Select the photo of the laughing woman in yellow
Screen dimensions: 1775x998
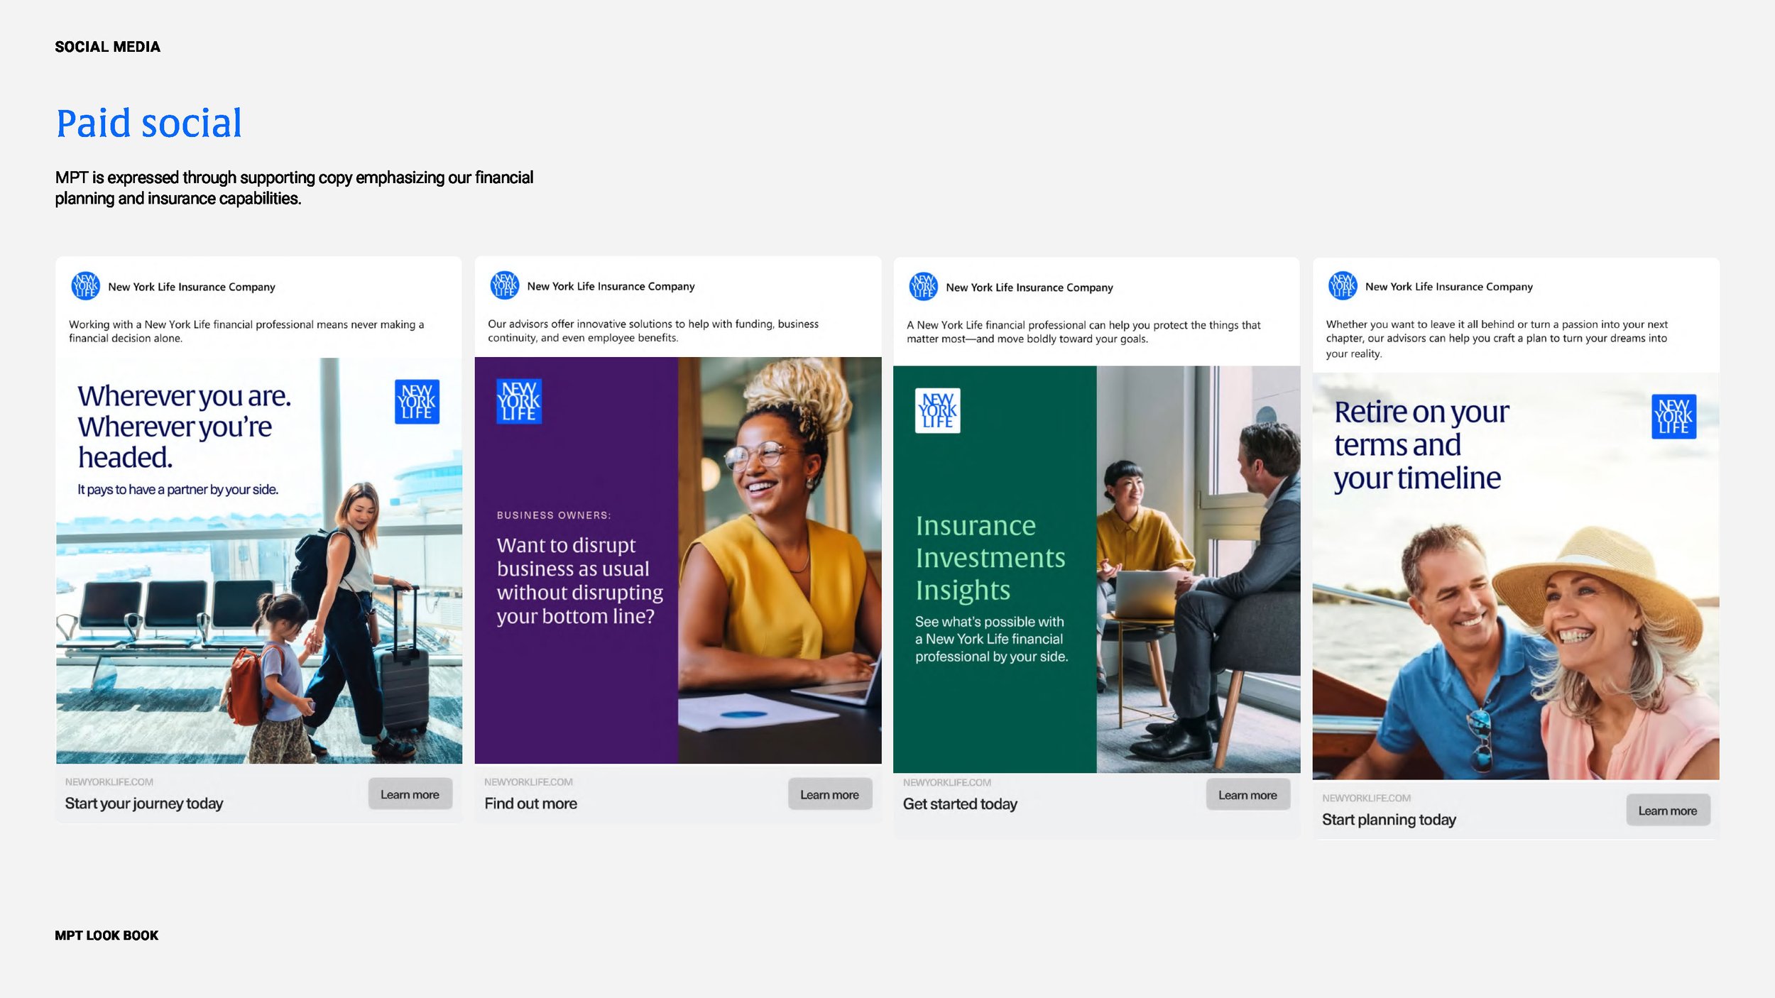(x=780, y=561)
